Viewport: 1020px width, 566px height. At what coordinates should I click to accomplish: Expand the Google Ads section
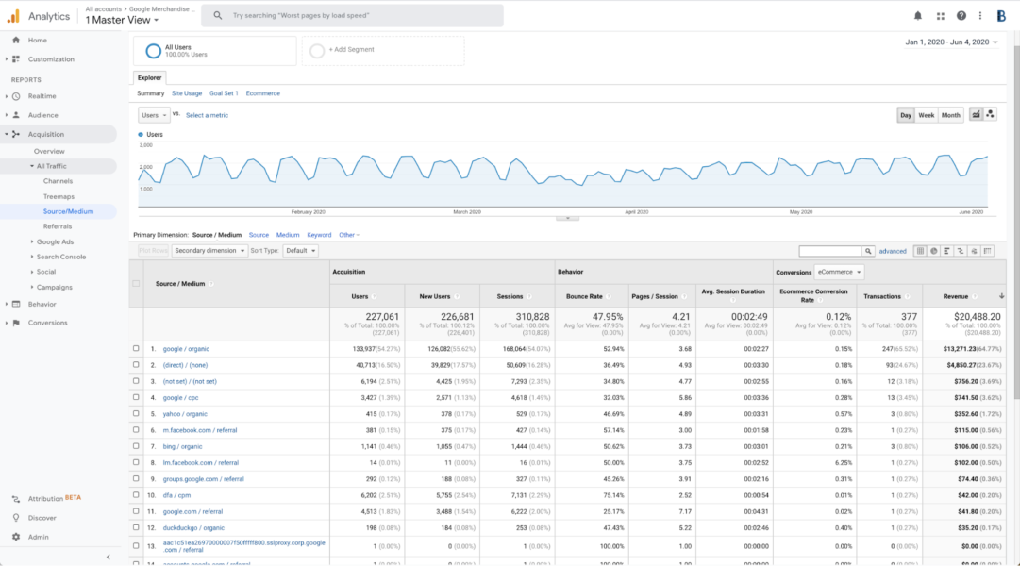pyautogui.click(x=32, y=242)
